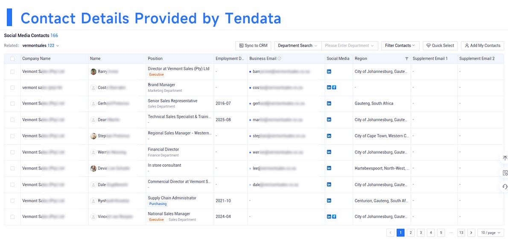The width and height of the screenshot is (508, 241).
Task: Click the pagination ellipsis to jump pages
Action: pyautogui.click(x=451, y=232)
